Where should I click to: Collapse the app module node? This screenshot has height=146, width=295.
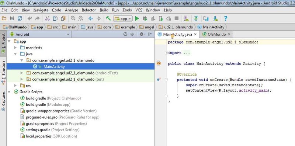point(9,41)
